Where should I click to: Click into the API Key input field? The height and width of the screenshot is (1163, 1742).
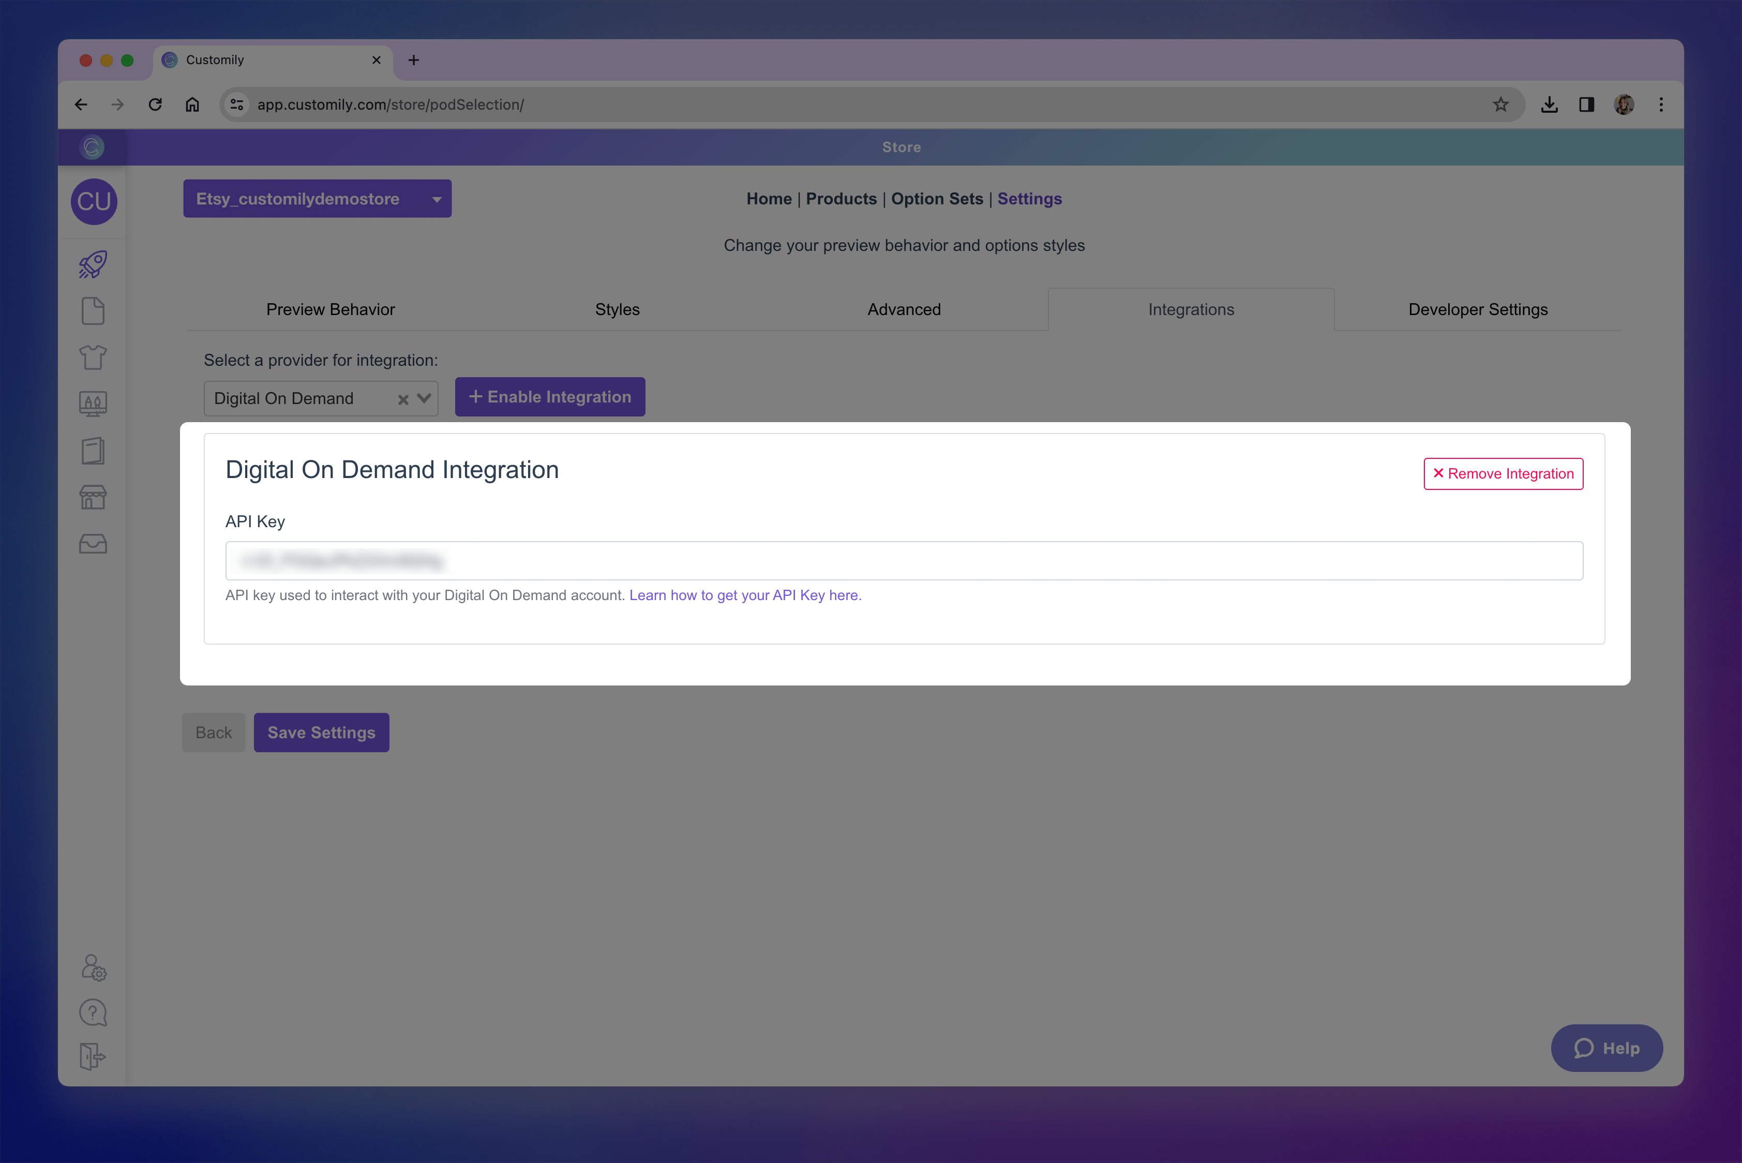pos(903,561)
